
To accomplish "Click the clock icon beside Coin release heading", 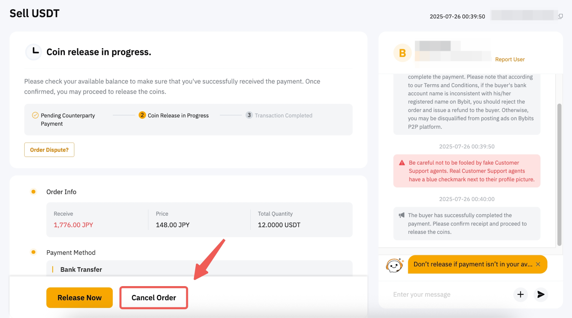I will point(34,52).
